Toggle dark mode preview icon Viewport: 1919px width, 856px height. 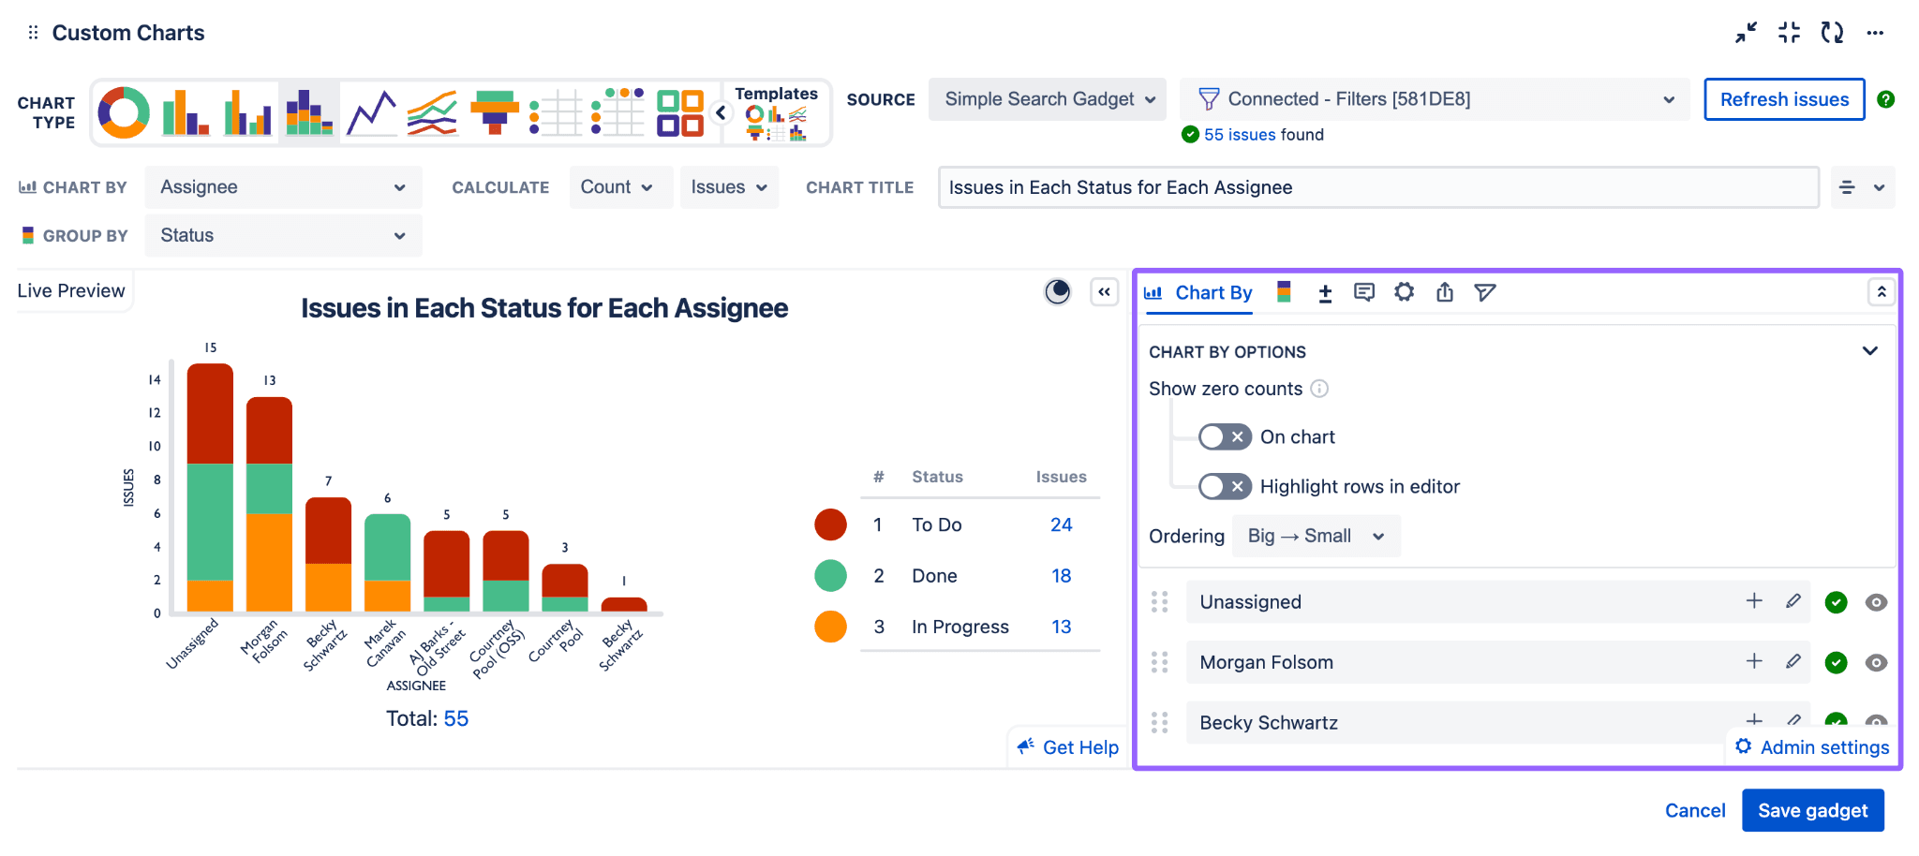pyautogui.click(x=1057, y=292)
